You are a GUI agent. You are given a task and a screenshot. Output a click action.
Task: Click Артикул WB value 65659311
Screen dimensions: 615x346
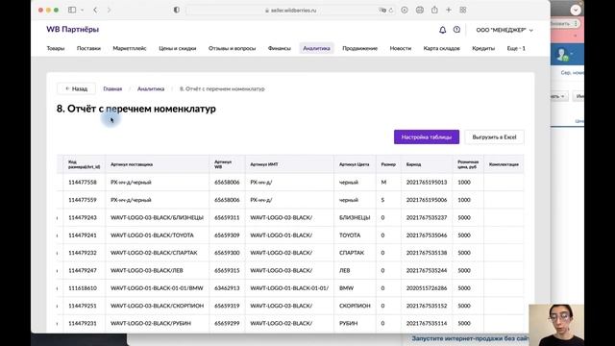pos(227,217)
